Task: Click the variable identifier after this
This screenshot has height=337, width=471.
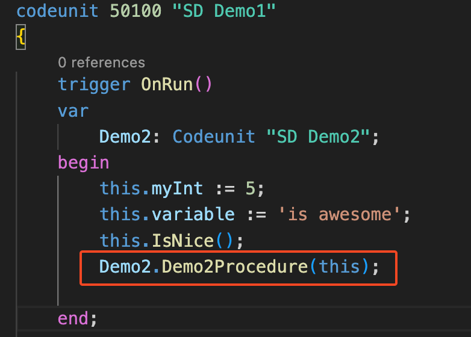Action: (193, 214)
